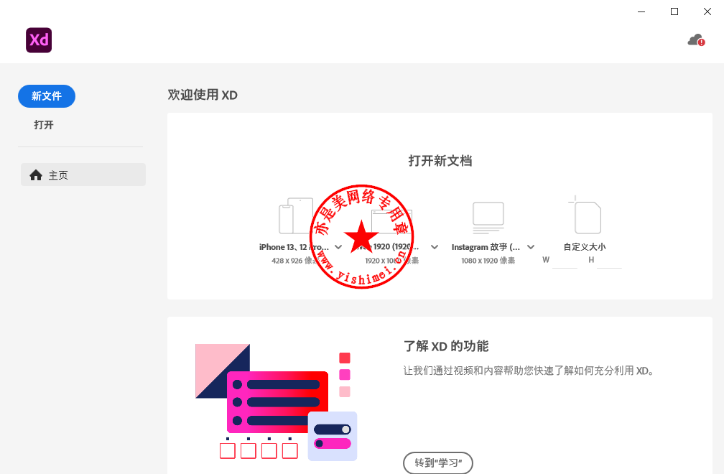Click the custom width W input field
Viewport: 724px width, 474px height.
(x=565, y=261)
